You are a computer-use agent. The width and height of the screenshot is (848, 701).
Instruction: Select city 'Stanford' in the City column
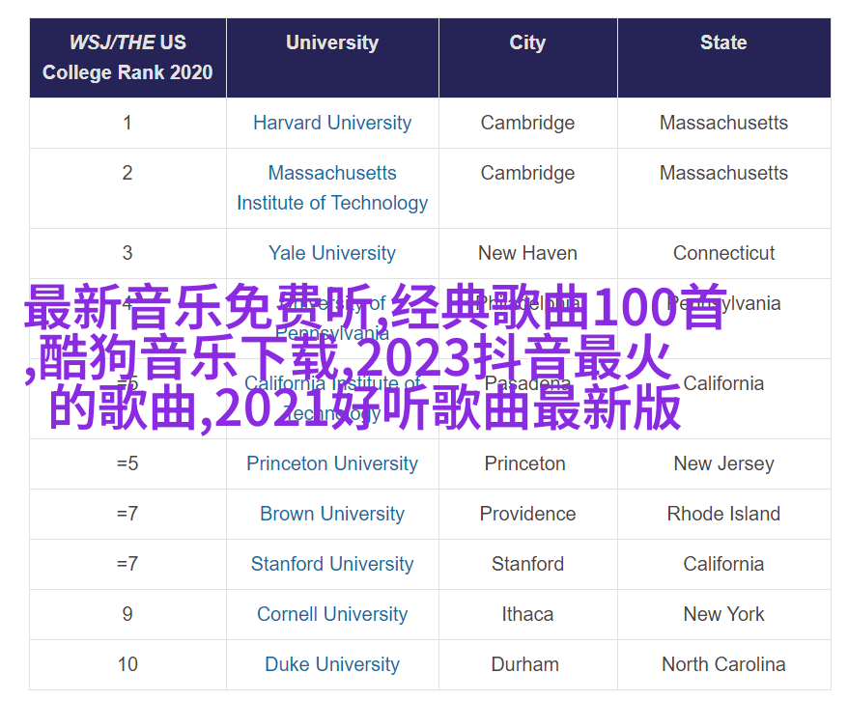528,564
